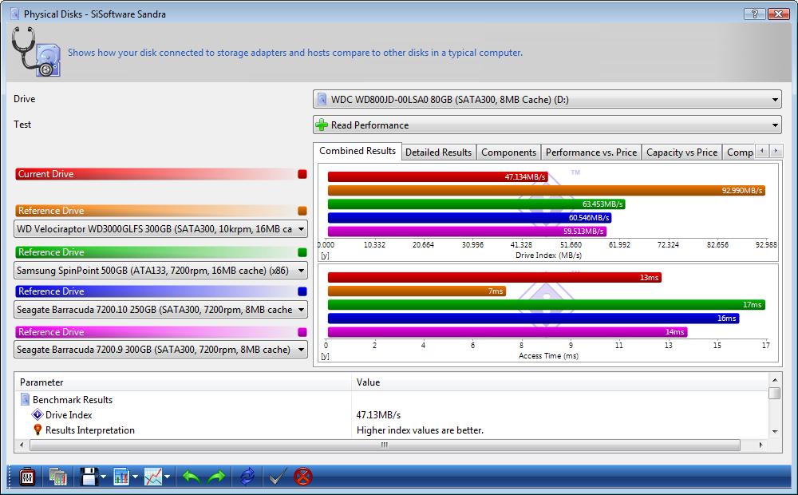Click the horizontal scrollbar left arrow
Viewport: 798px width, 495px height.
click(22, 445)
